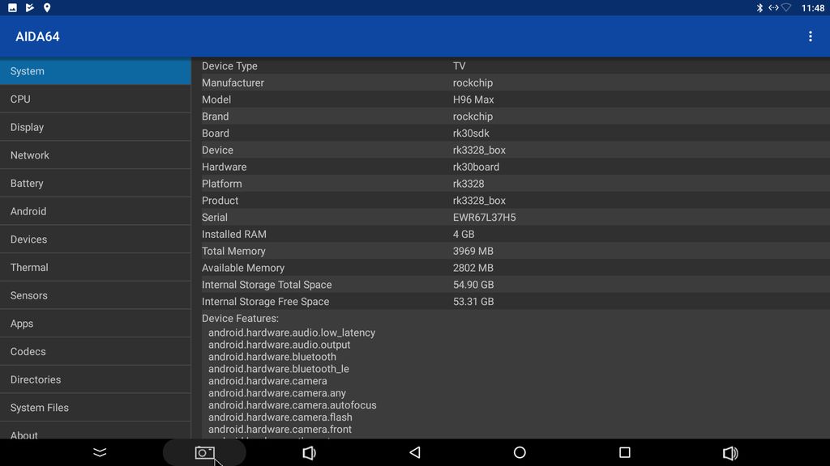Select android.hardware.audio.output feature
830x466 pixels.
[x=279, y=345]
